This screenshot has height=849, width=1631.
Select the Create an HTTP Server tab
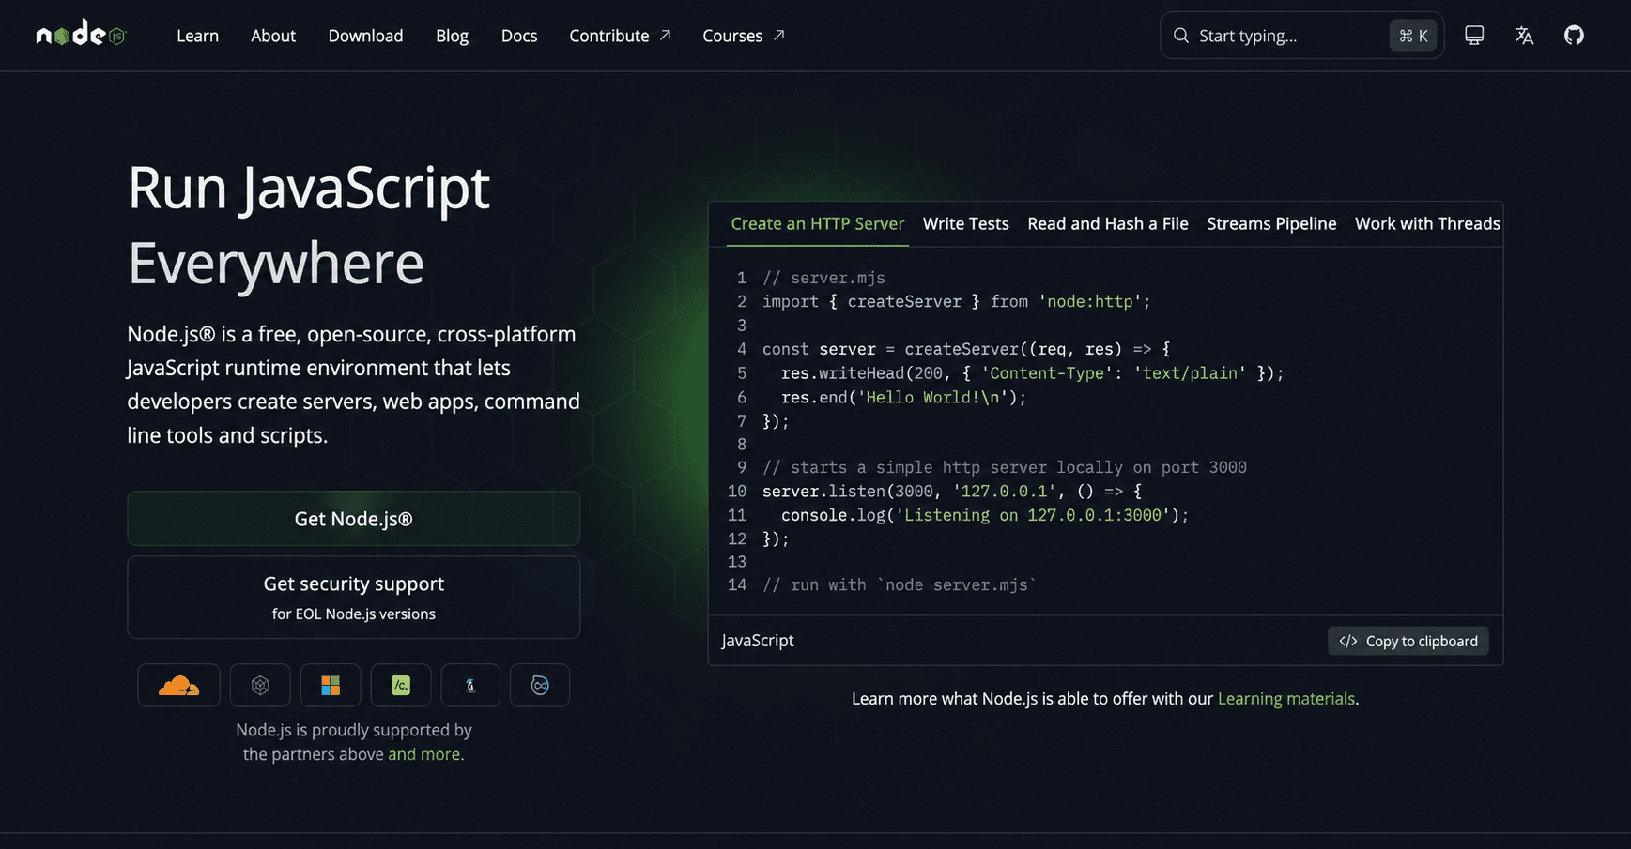coord(817,224)
